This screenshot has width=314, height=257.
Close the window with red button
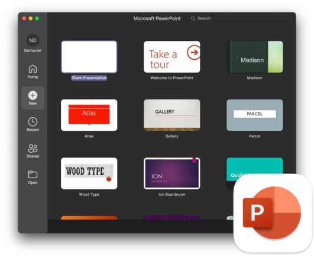coord(24,18)
